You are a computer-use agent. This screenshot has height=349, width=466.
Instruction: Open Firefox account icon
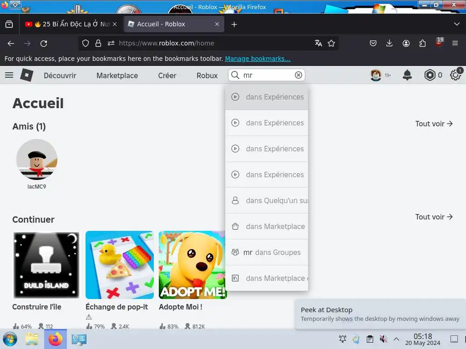pos(406,43)
